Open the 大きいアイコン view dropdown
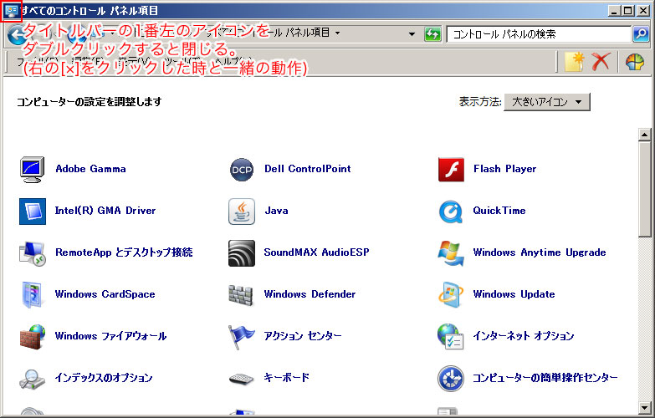 point(547,102)
